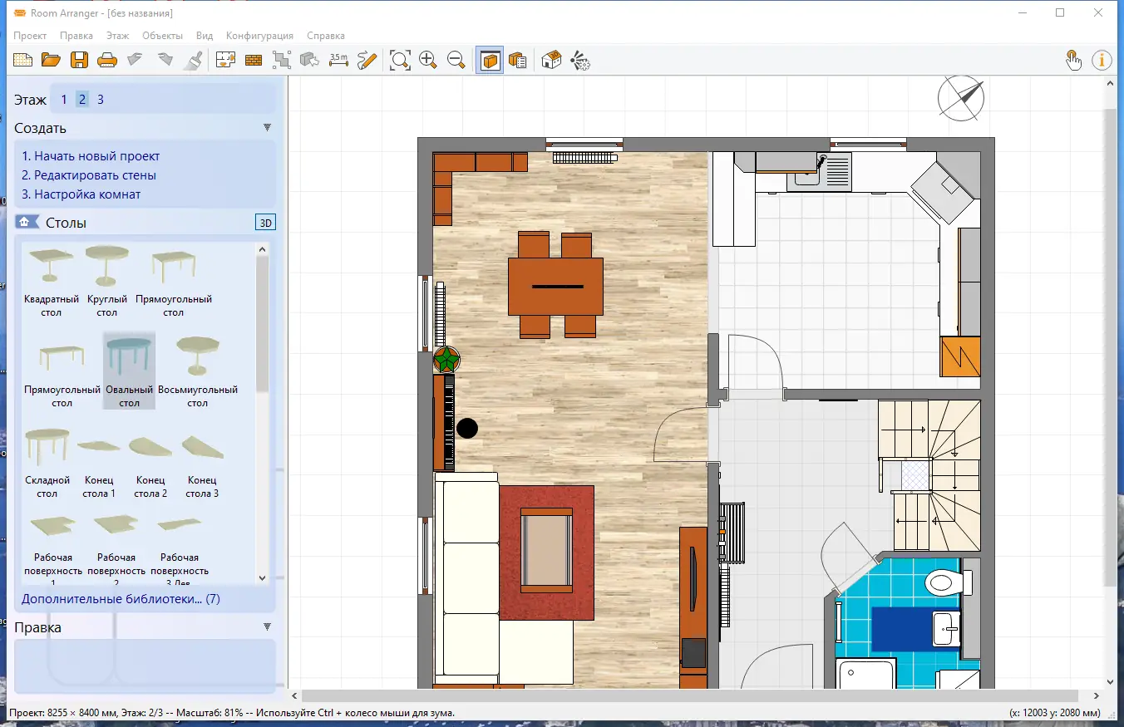Click the zoom in magnifier icon
Viewport: 1124px width, 727px height.
(x=428, y=60)
